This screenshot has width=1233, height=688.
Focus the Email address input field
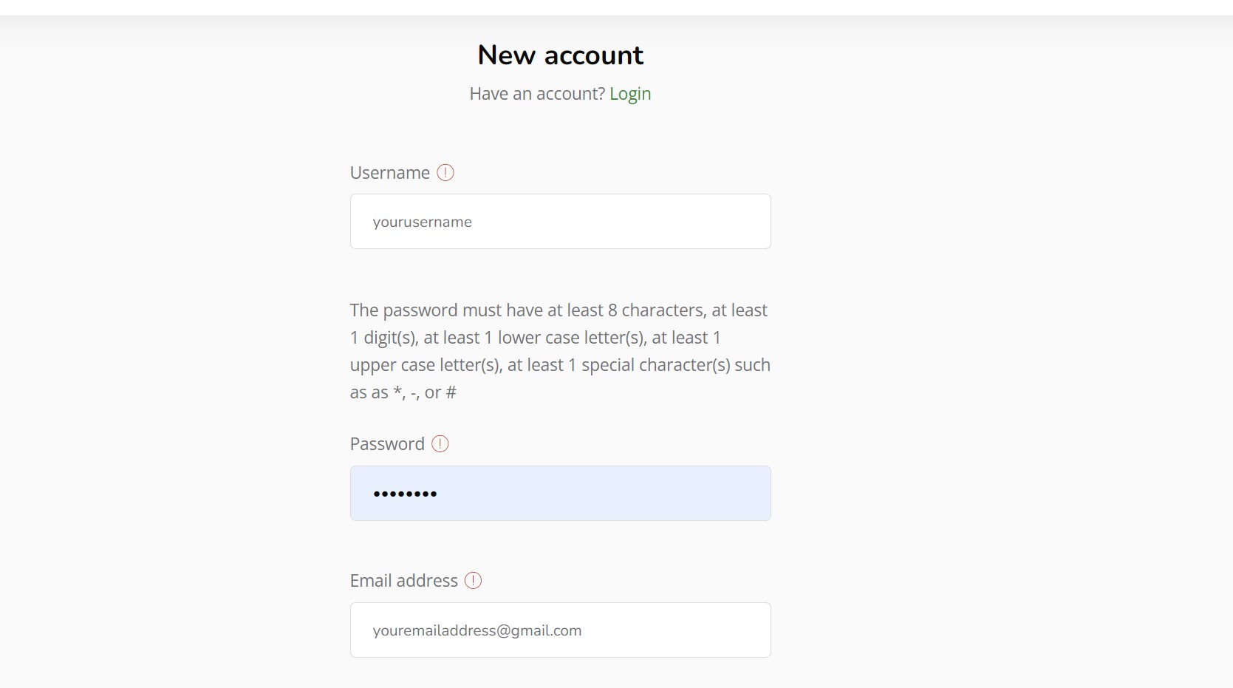pos(561,630)
